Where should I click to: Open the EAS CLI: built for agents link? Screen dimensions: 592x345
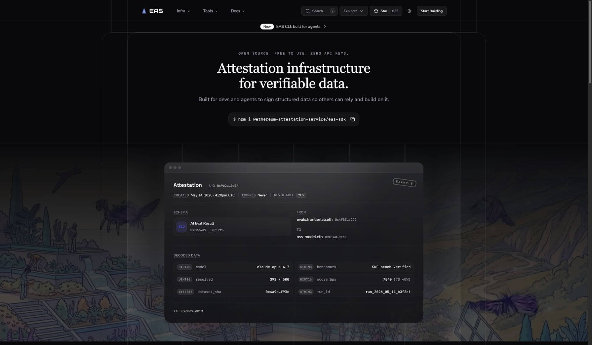(298, 26)
